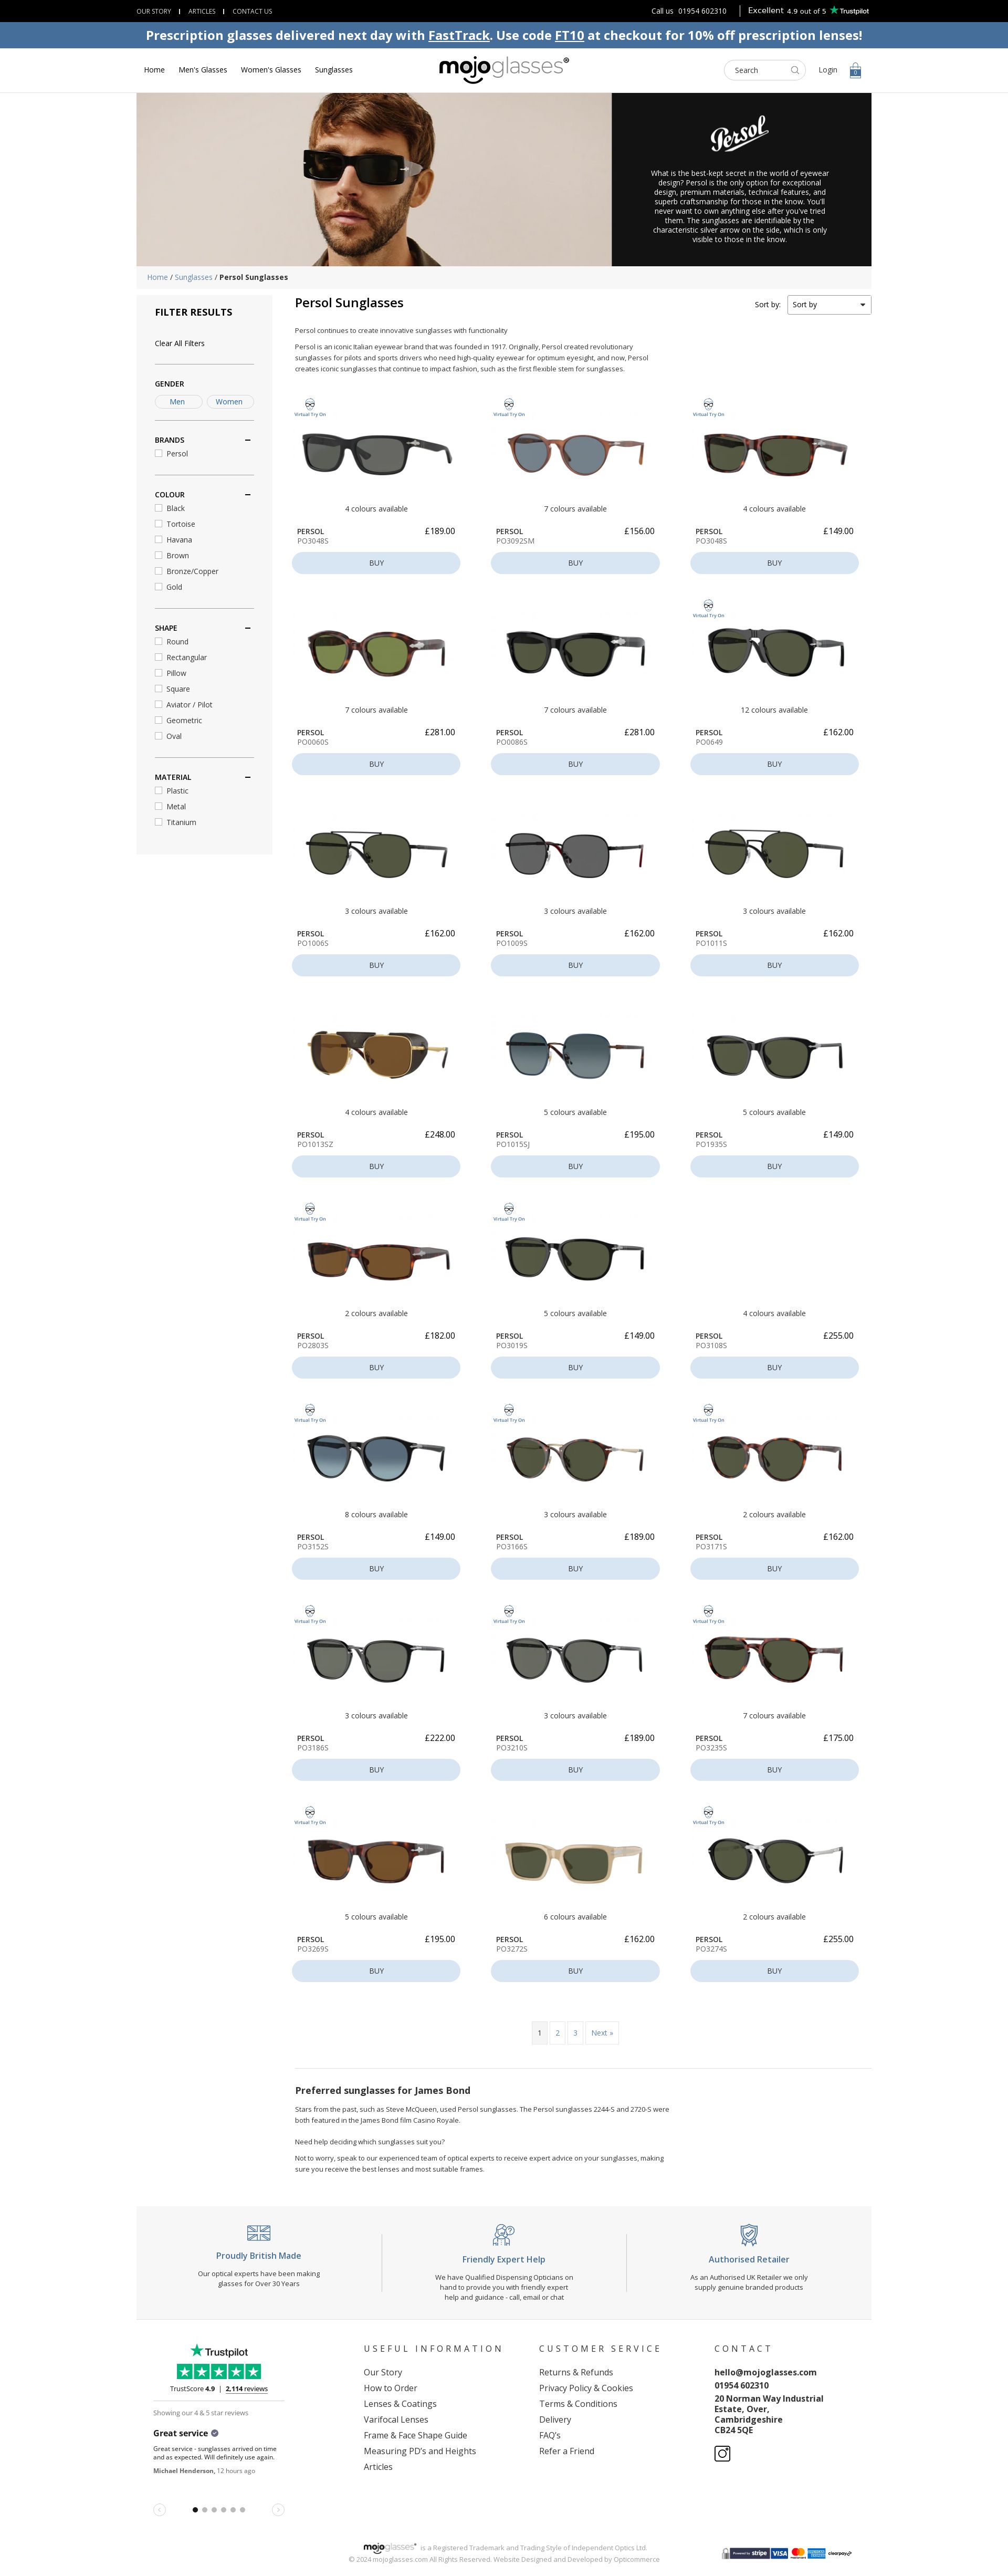This screenshot has height=2576, width=1008.
Task: Open Virtual Try On for PO0649
Action: 708,608
